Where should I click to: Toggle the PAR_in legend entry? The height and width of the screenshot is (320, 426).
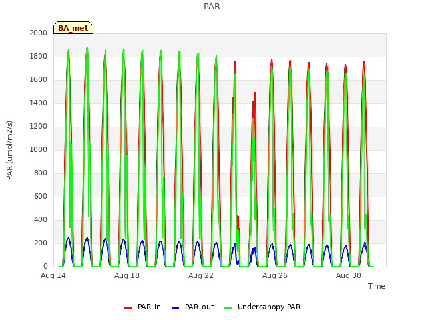tap(142, 307)
